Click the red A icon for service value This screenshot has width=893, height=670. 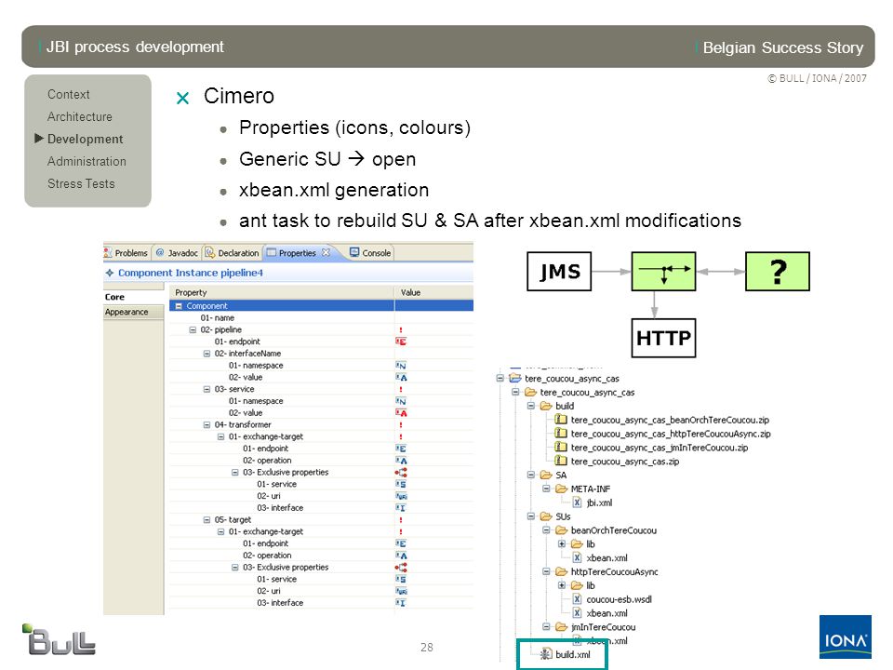click(401, 413)
